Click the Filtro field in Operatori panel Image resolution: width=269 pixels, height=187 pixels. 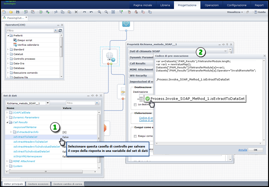point(30,30)
